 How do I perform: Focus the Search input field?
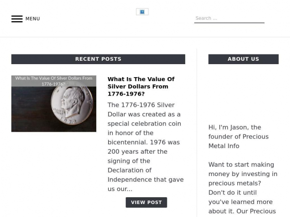(x=229, y=18)
